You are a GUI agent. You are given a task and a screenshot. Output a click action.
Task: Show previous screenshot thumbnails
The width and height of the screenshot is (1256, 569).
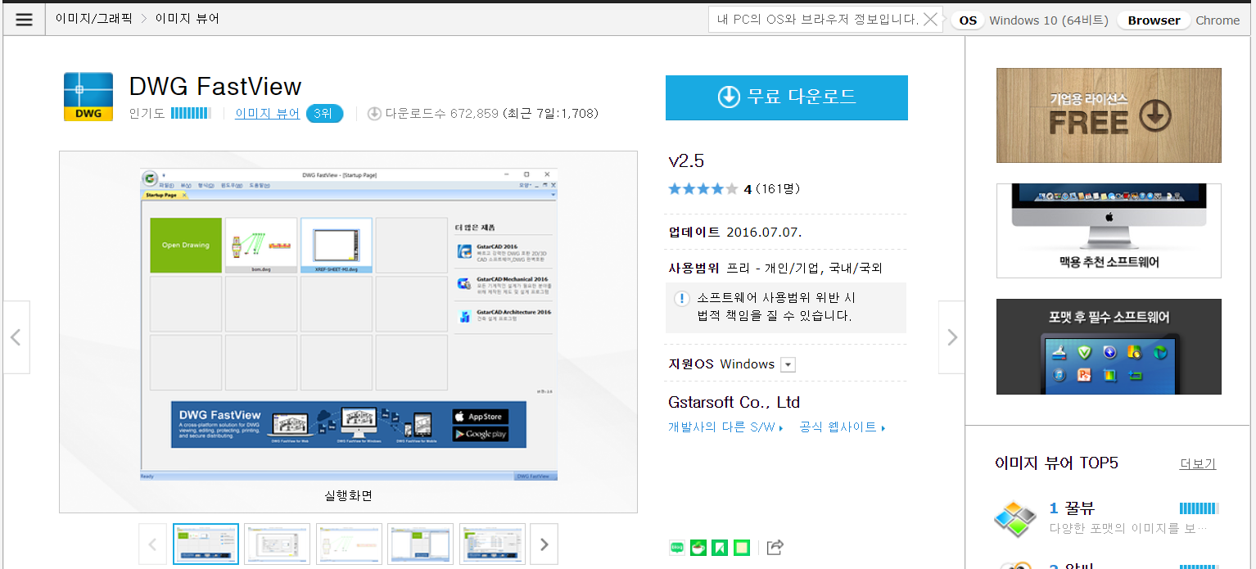[x=152, y=544]
